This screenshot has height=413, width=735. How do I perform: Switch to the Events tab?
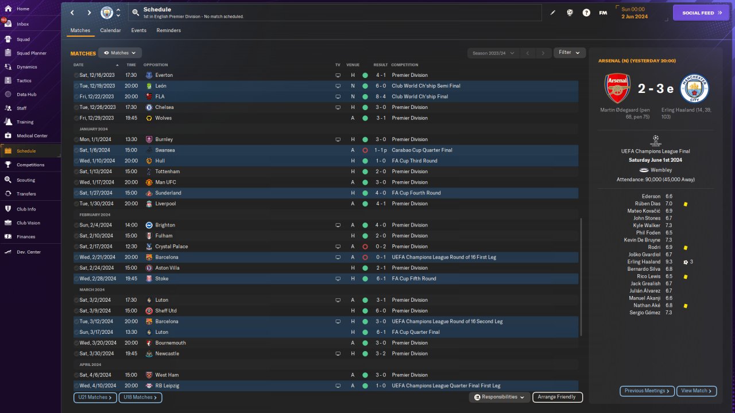point(138,30)
